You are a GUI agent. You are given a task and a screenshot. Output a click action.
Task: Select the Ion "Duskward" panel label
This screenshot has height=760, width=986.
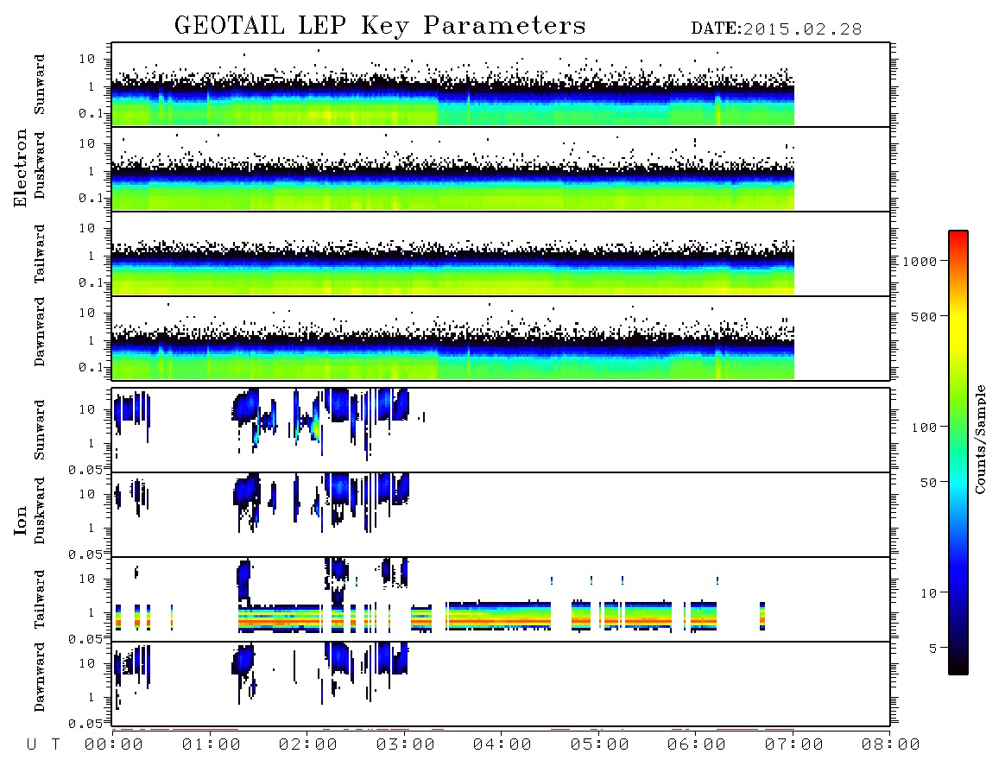click(40, 511)
